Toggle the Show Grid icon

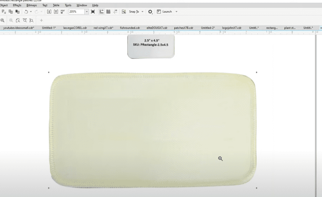point(108,12)
